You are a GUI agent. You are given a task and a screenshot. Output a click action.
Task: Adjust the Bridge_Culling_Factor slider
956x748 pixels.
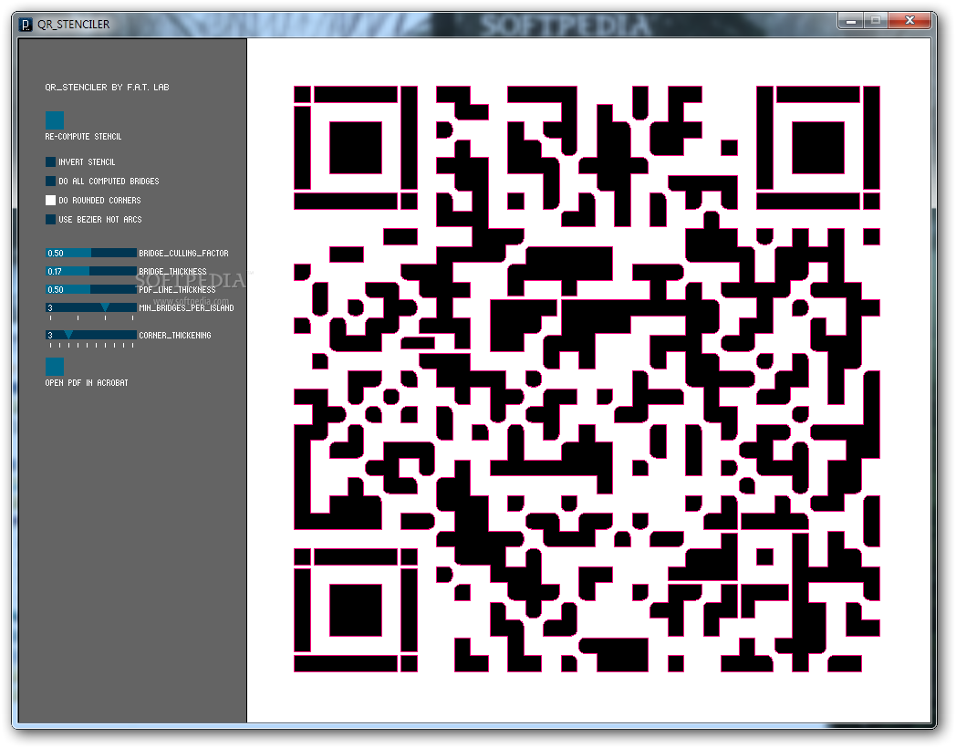[91, 253]
